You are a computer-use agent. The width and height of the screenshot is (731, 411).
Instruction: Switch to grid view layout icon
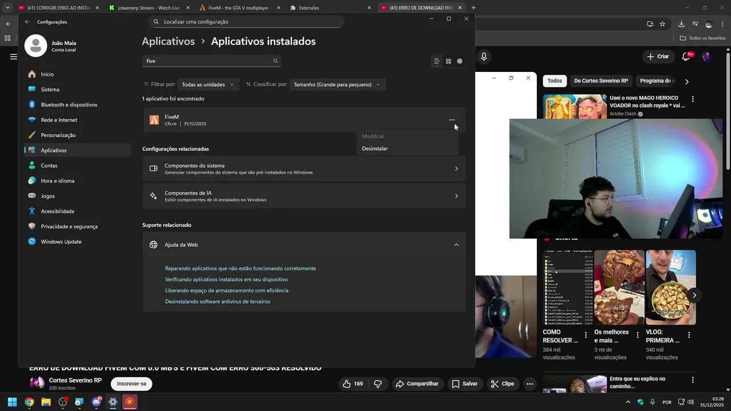click(448, 61)
